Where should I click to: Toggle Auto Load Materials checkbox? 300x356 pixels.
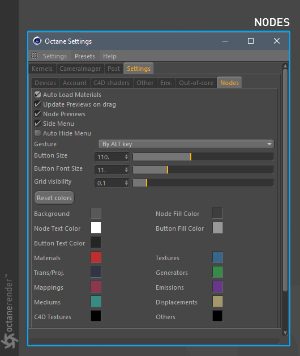pyautogui.click(x=38, y=95)
